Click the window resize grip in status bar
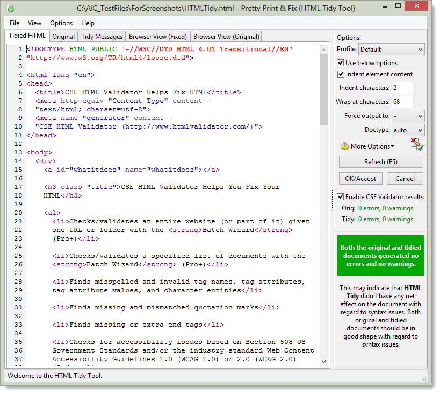 [x=424, y=378]
